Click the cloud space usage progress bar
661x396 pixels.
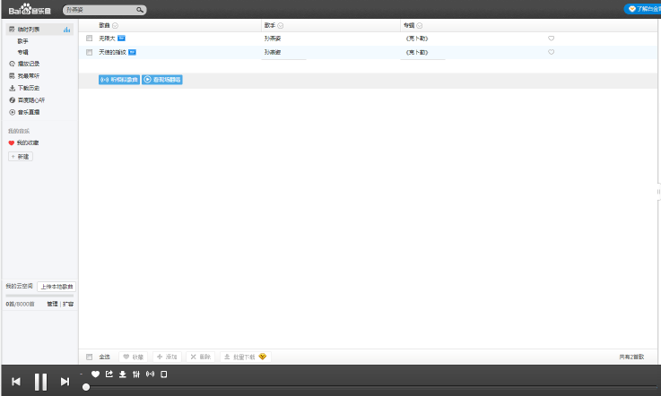pos(39,296)
